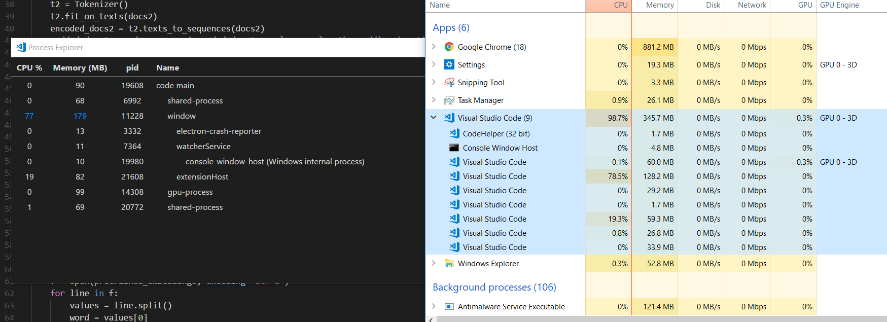The width and height of the screenshot is (887, 322).
Task: Click the Windows Explorer folder icon
Action: tap(449, 264)
